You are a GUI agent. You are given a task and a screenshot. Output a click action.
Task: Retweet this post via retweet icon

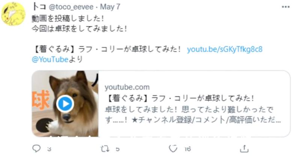tap(105, 149)
